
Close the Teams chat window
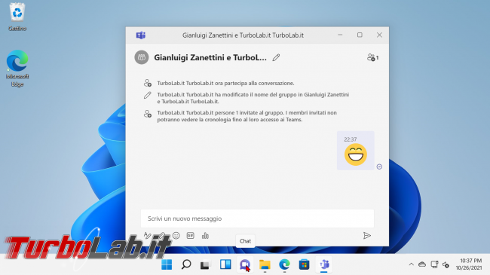pyautogui.click(x=379, y=35)
